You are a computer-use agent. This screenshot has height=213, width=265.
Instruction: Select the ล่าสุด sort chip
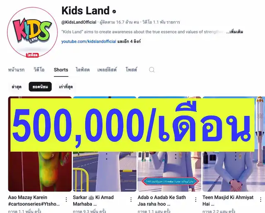coord(17,87)
